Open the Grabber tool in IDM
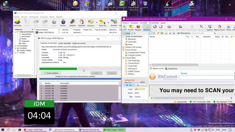Viewport: 235px width, 132px height. (x=114, y=23)
